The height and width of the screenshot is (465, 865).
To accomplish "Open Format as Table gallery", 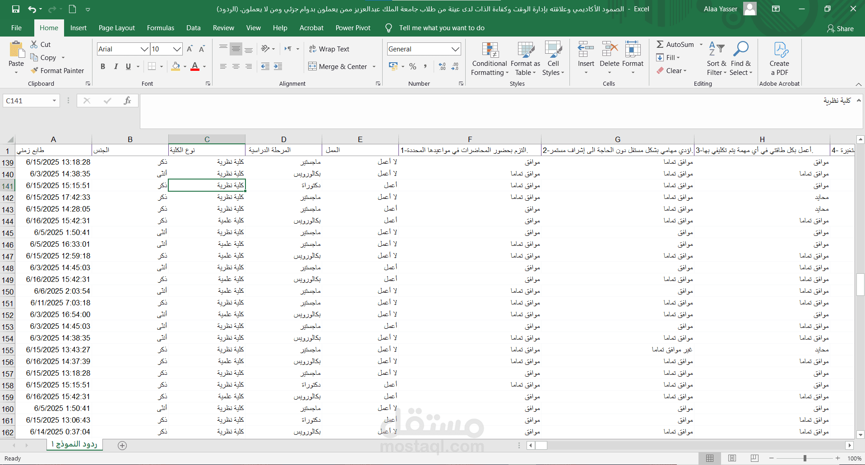I will pos(525,59).
